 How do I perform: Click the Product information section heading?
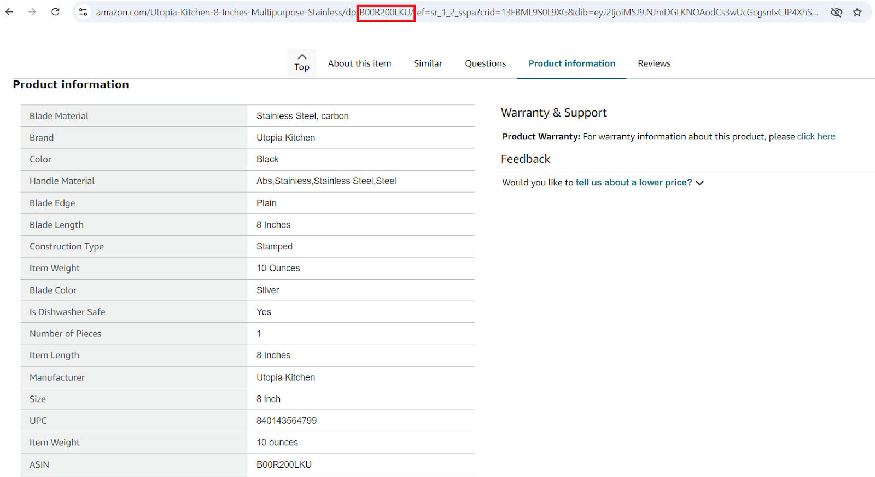pyautogui.click(x=71, y=84)
